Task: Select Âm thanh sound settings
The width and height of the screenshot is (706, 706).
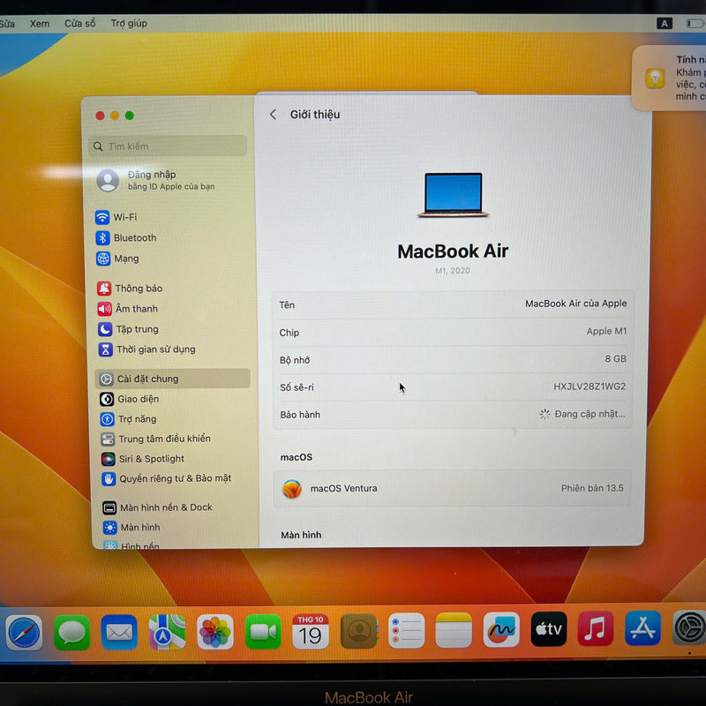Action: coord(136,309)
